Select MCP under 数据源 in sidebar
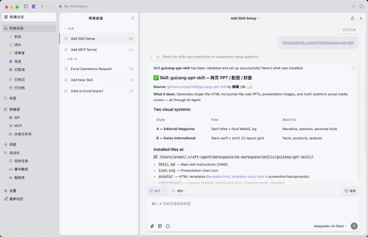 click(18, 126)
